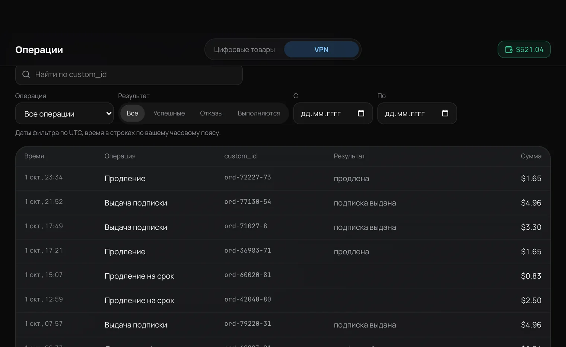Click the custom_id column header
The image size is (566, 347).
pyautogui.click(x=240, y=156)
